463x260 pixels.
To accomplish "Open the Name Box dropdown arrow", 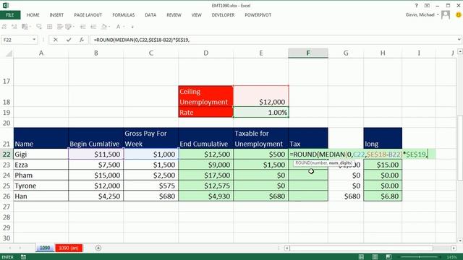I will pos(34,40).
